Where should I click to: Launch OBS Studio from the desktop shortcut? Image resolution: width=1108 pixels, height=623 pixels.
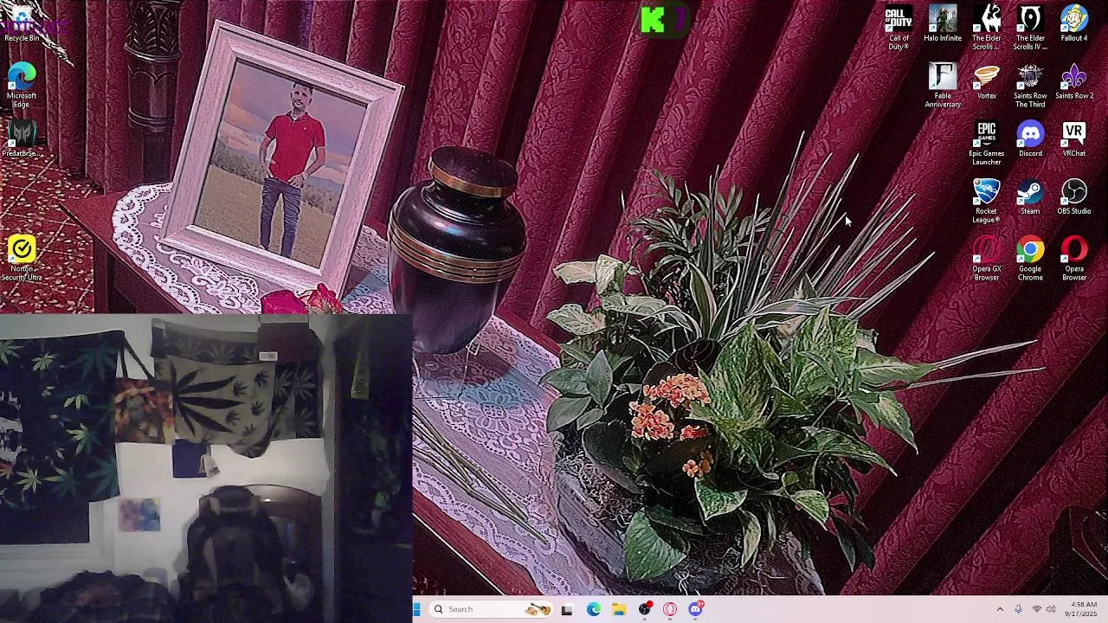pyautogui.click(x=1074, y=197)
